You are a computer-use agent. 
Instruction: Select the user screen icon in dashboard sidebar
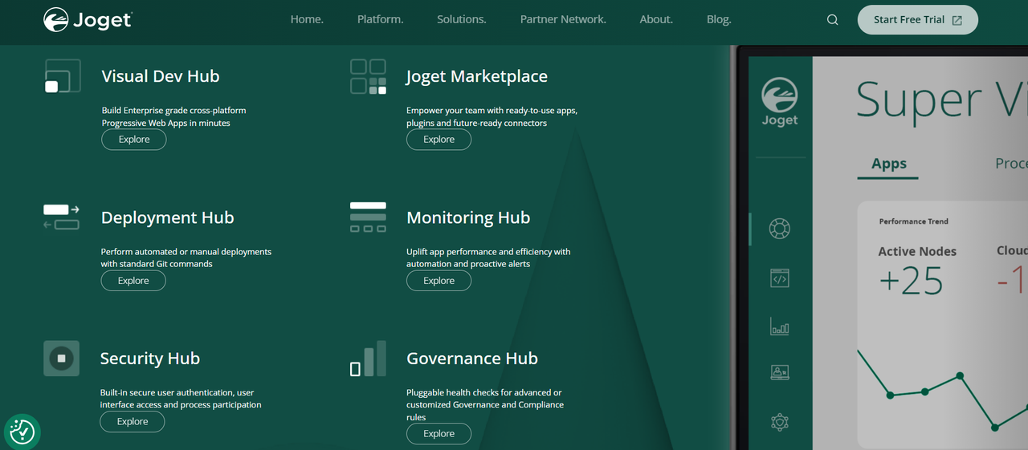tap(780, 372)
